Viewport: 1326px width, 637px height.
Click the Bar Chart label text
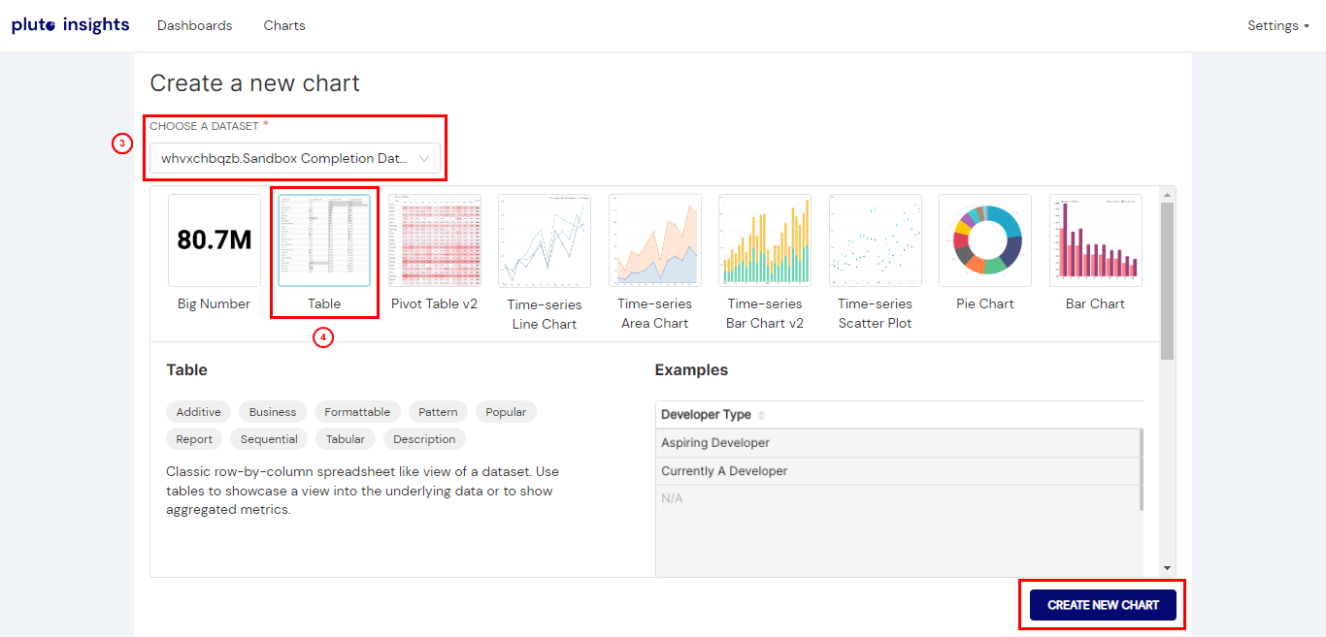pos(1095,303)
